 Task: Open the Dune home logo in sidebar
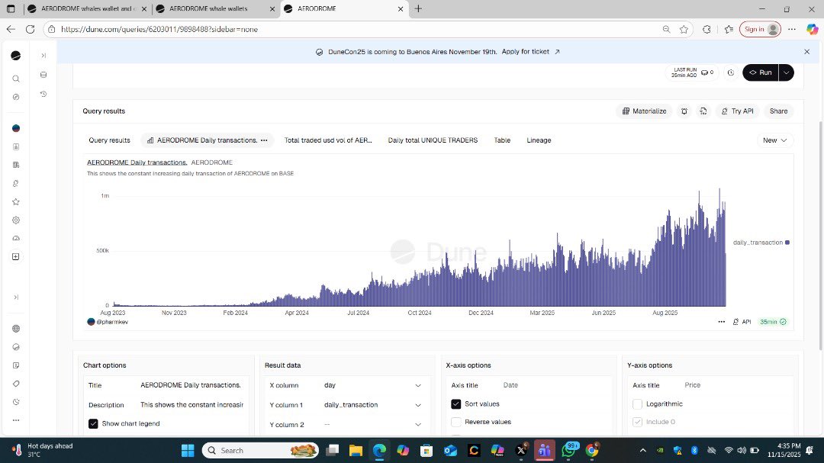[x=16, y=56]
